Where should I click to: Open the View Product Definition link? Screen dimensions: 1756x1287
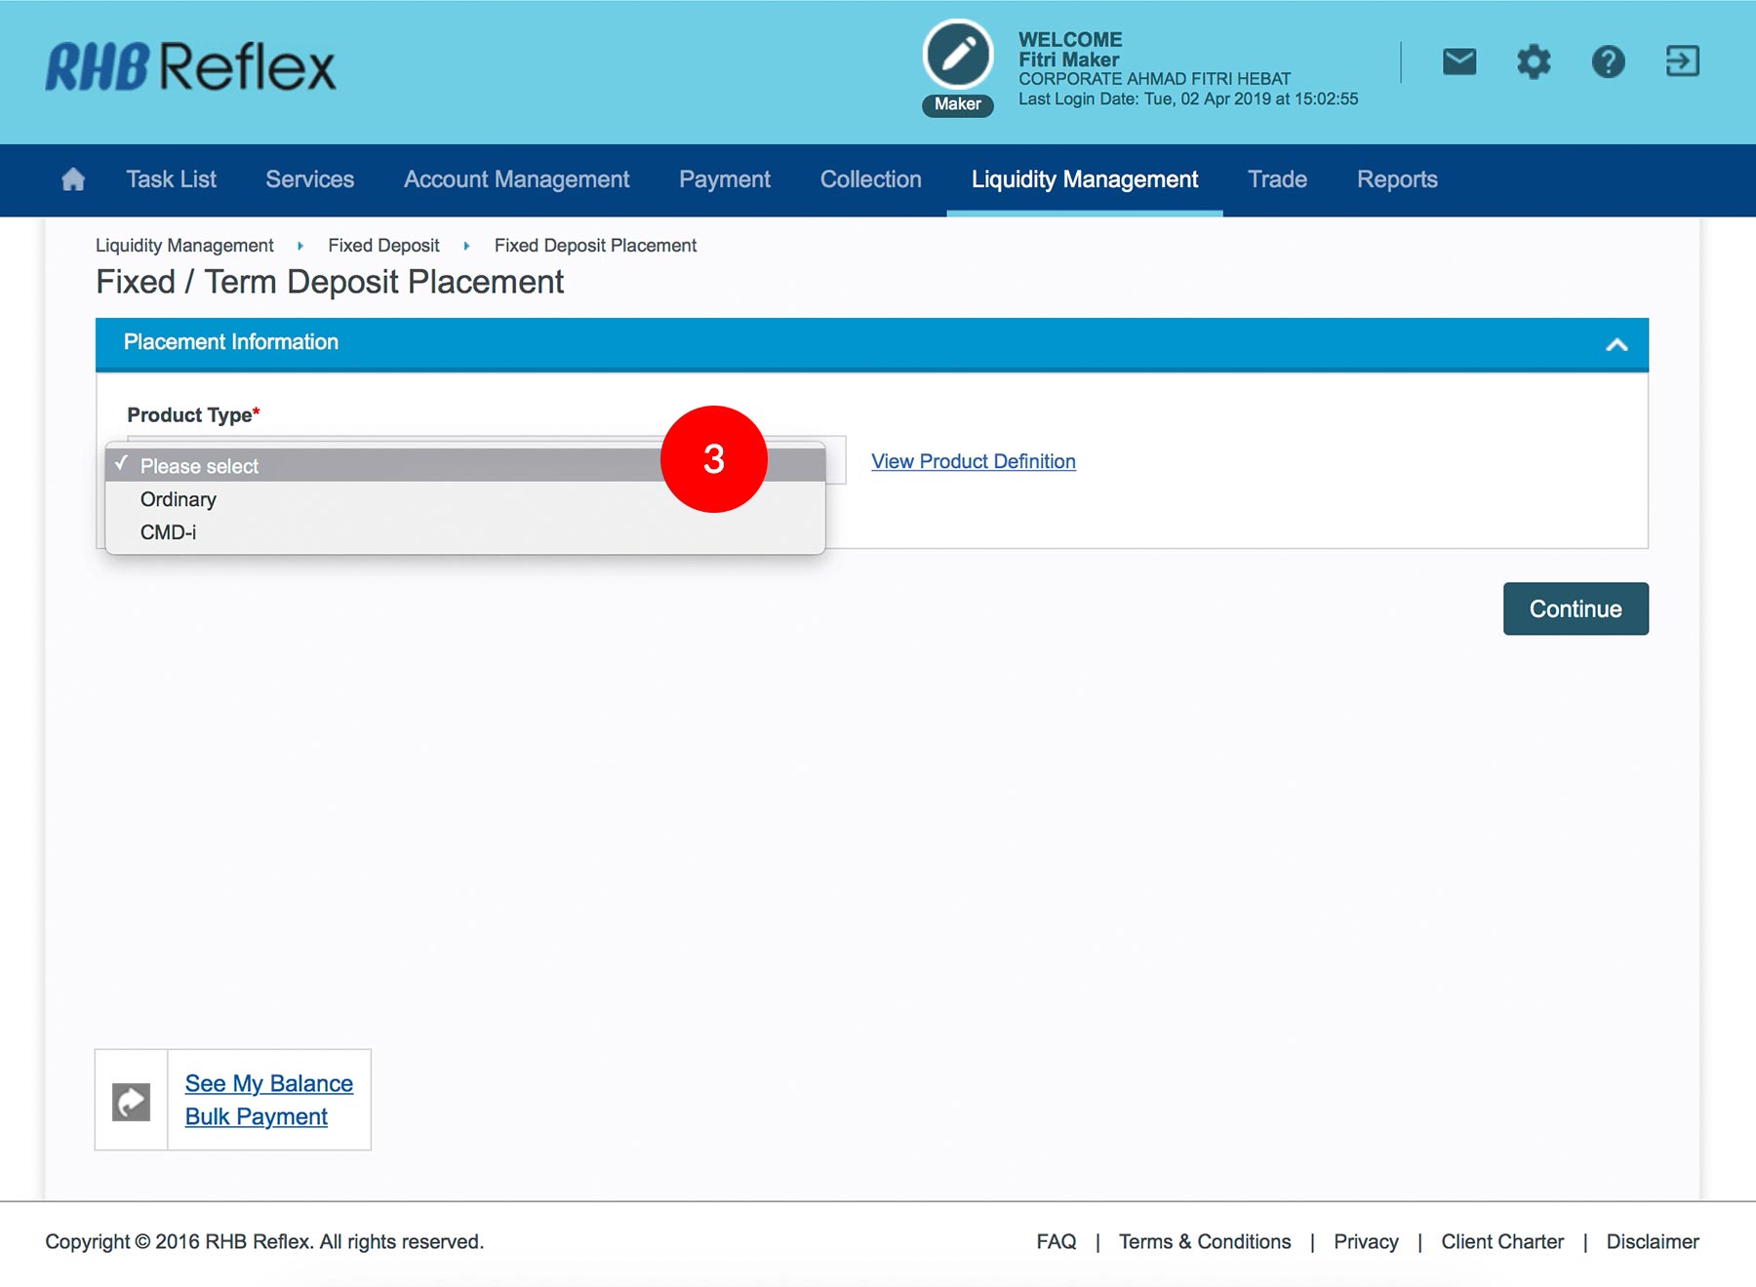pos(973,461)
